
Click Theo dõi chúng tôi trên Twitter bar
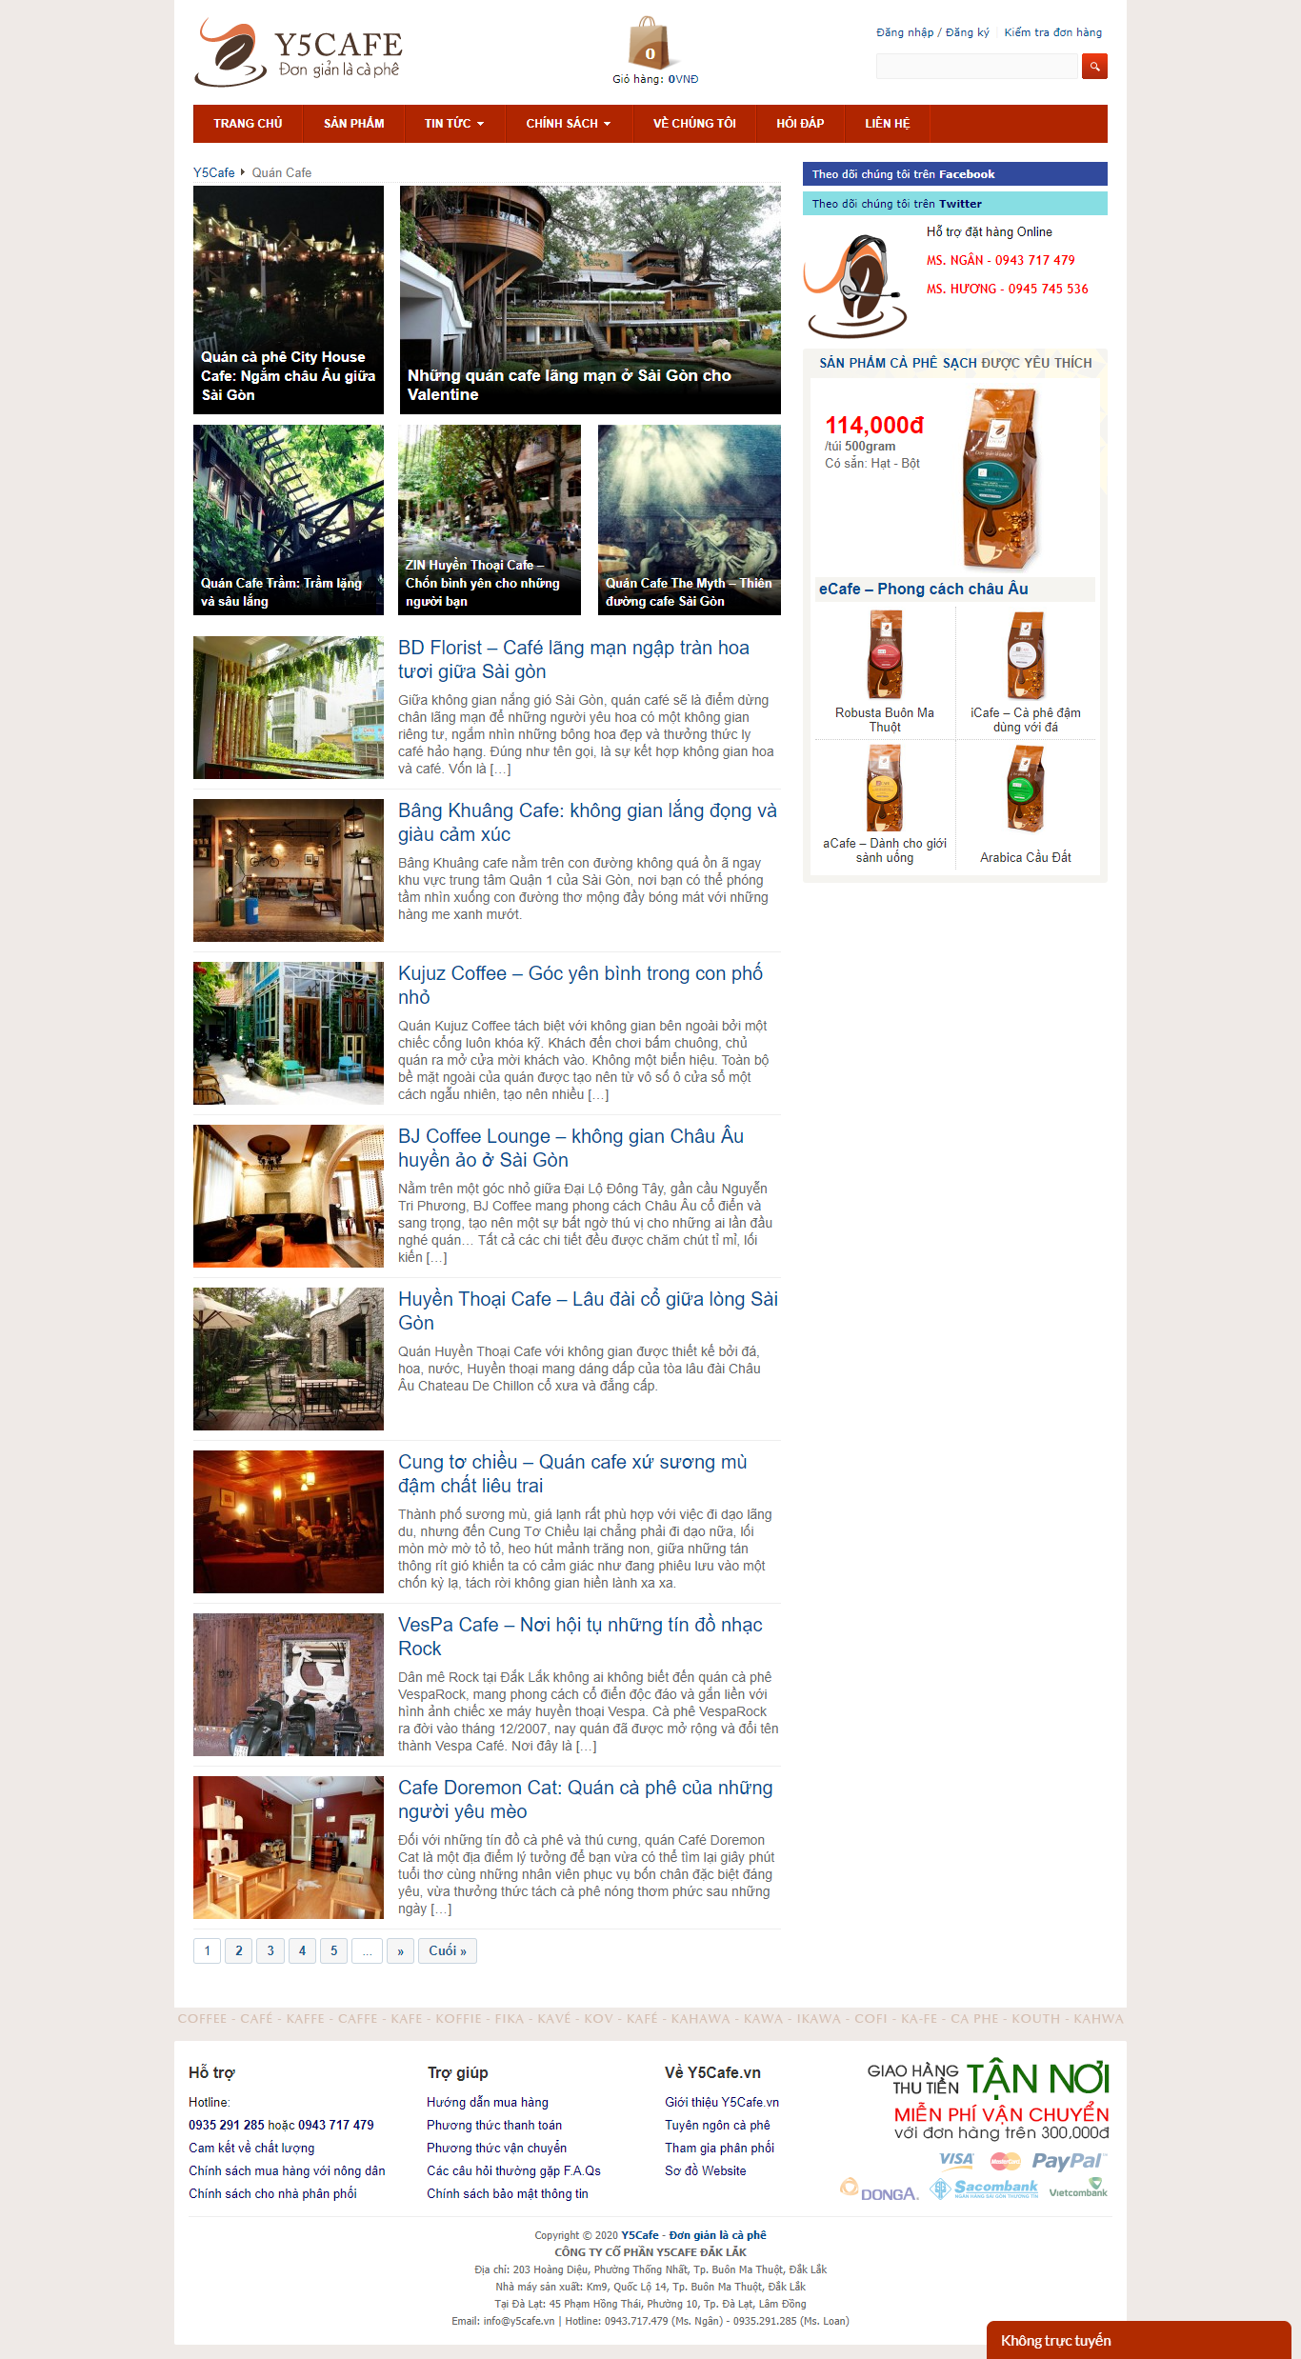coord(955,204)
